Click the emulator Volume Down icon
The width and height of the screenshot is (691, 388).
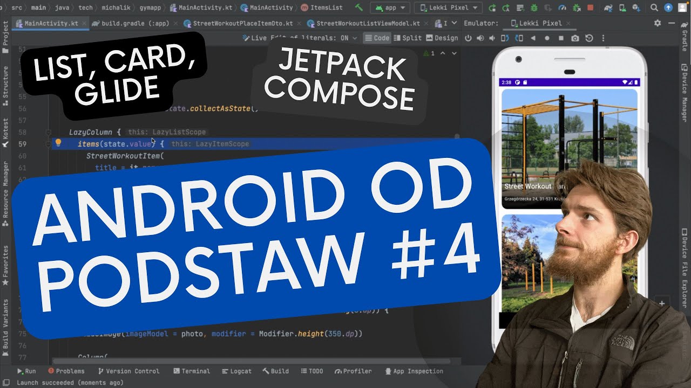tap(492, 38)
